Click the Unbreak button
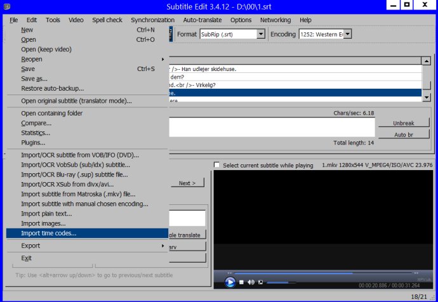438x302 pixels. click(x=404, y=123)
